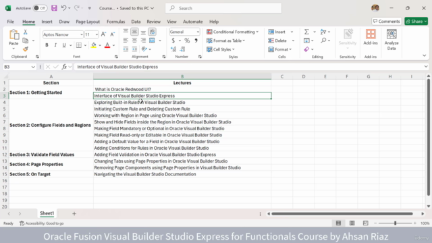Image resolution: width=432 pixels, height=243 pixels.
Task: Toggle Bold formatting
Action: (47, 45)
